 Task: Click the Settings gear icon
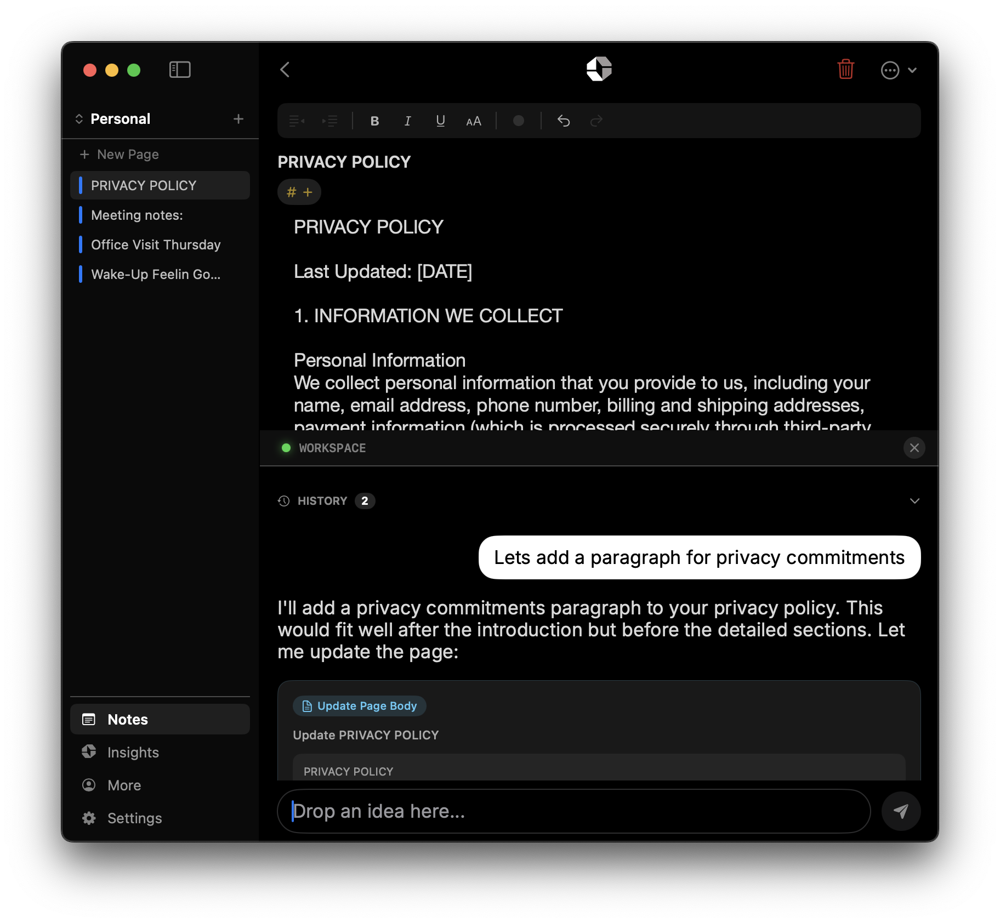click(88, 818)
